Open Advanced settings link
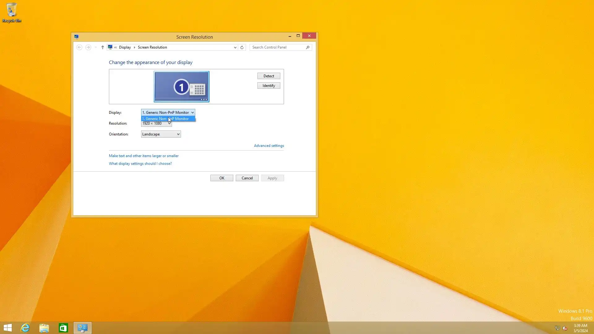 [x=269, y=146]
